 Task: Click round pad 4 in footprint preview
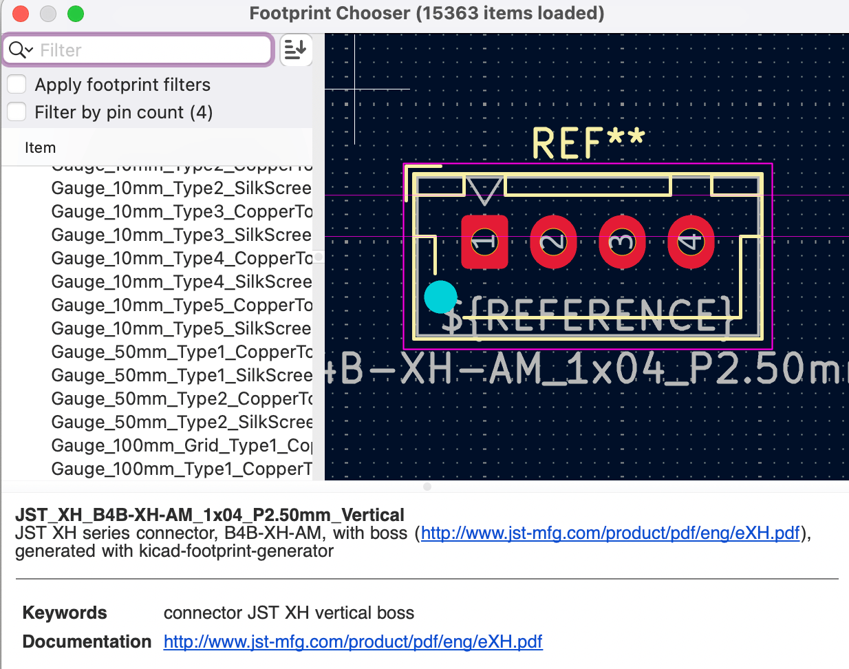point(691,242)
